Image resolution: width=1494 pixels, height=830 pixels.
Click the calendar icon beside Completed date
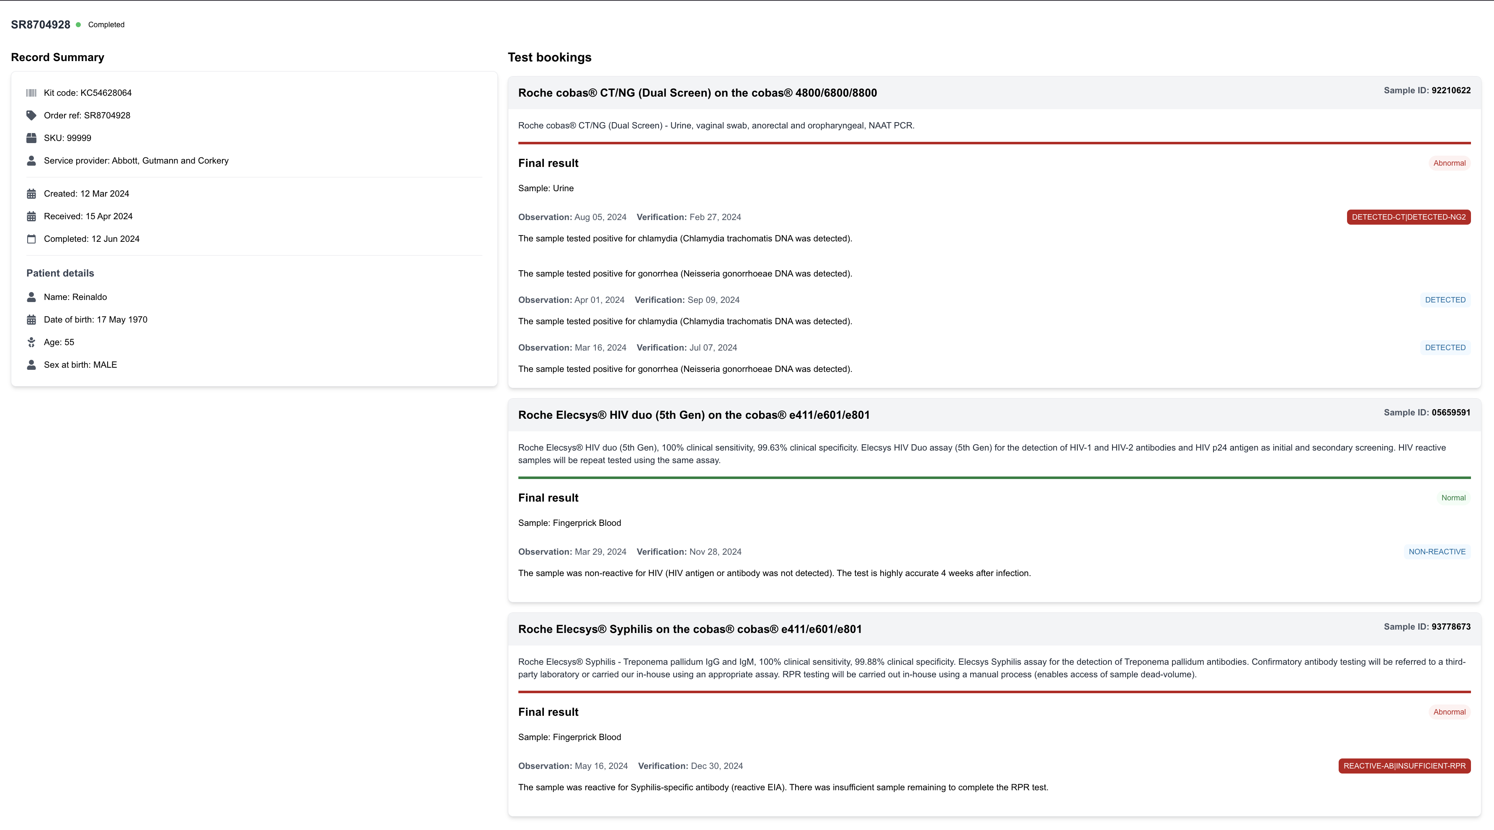(x=31, y=239)
